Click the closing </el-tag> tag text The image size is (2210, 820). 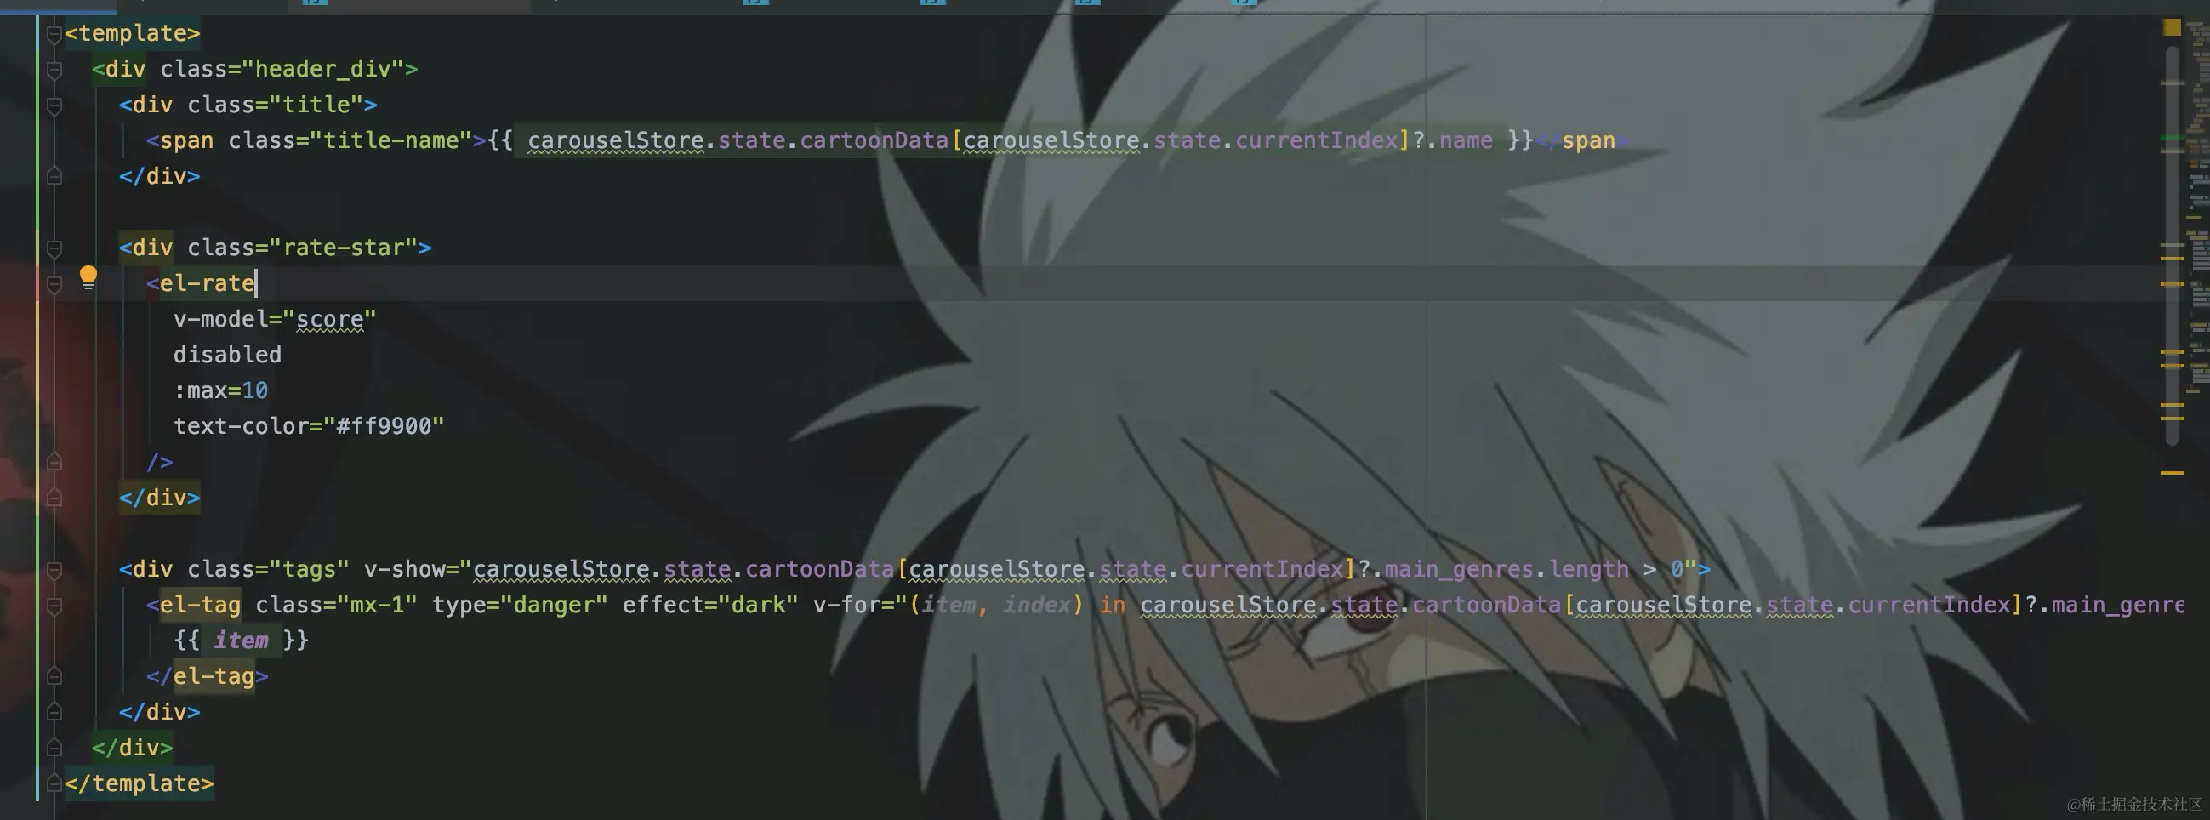point(207,676)
